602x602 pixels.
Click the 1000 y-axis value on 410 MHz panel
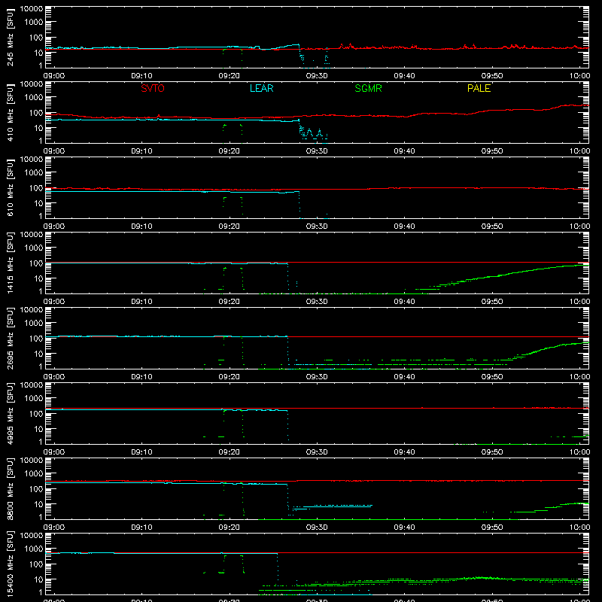coord(34,97)
